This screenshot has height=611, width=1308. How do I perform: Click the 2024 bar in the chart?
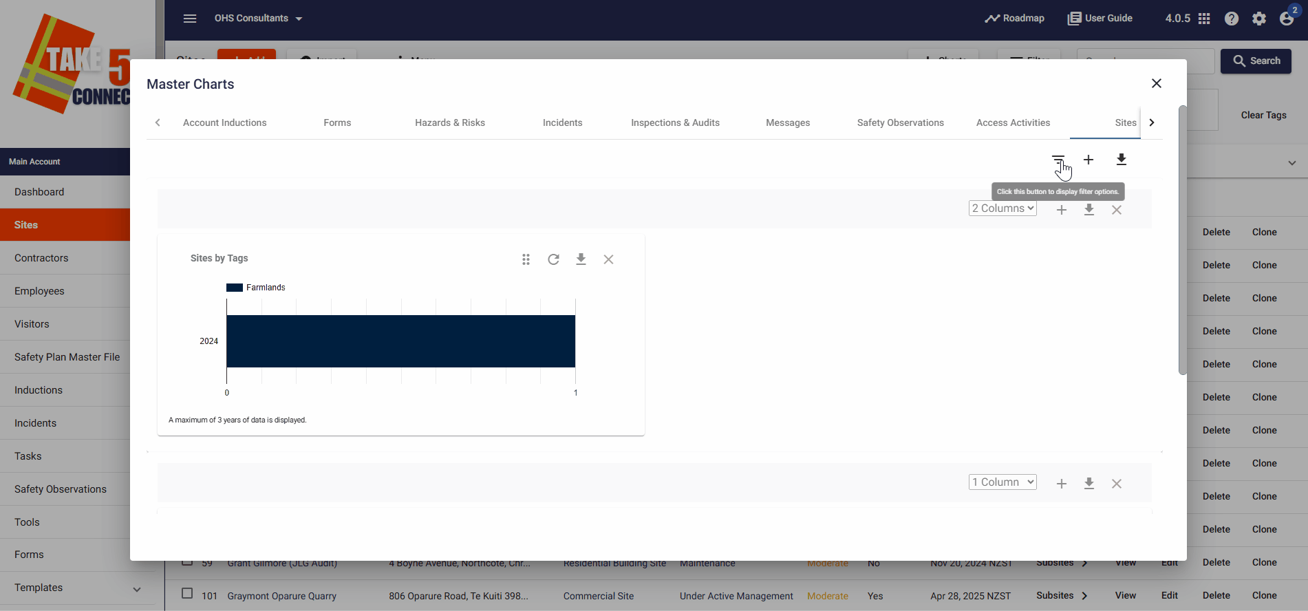[x=400, y=341]
